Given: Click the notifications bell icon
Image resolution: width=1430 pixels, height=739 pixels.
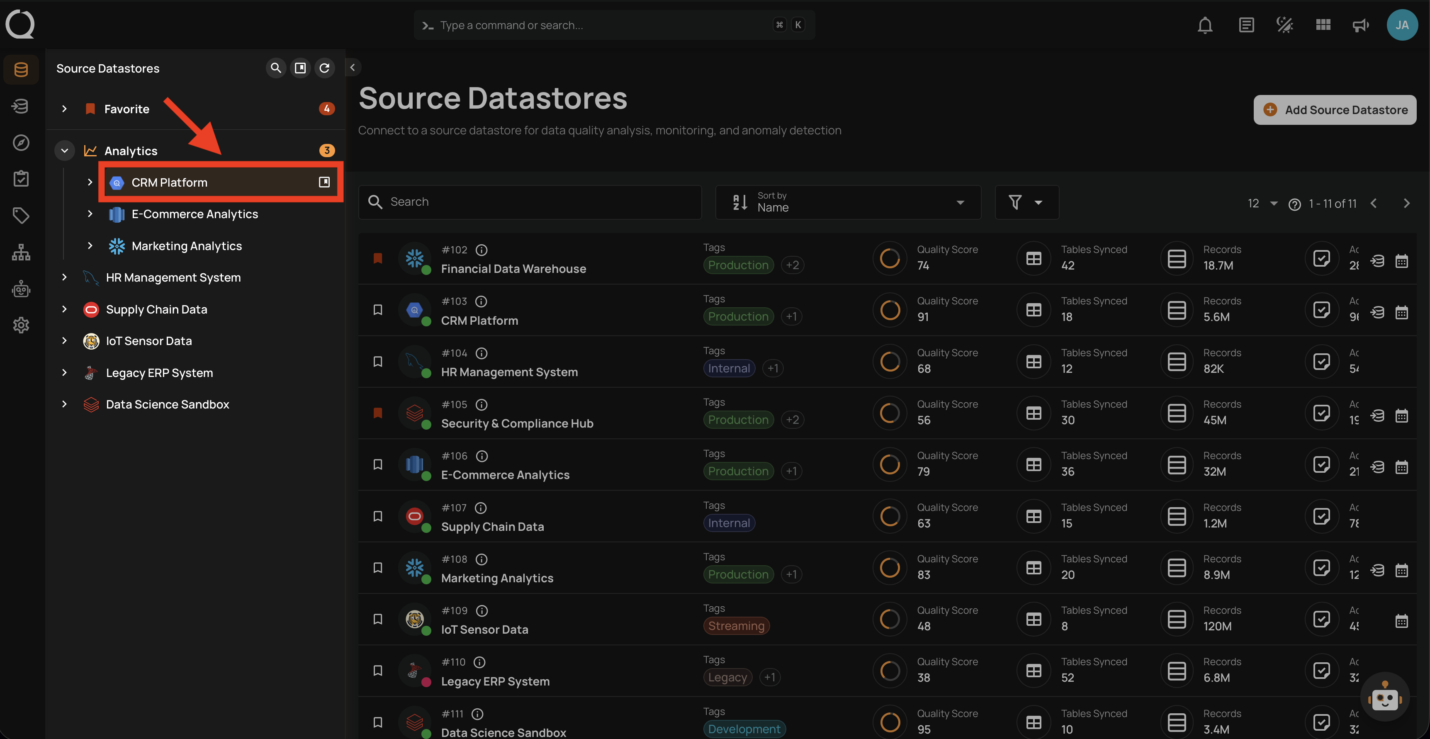Looking at the screenshot, I should [x=1205, y=25].
